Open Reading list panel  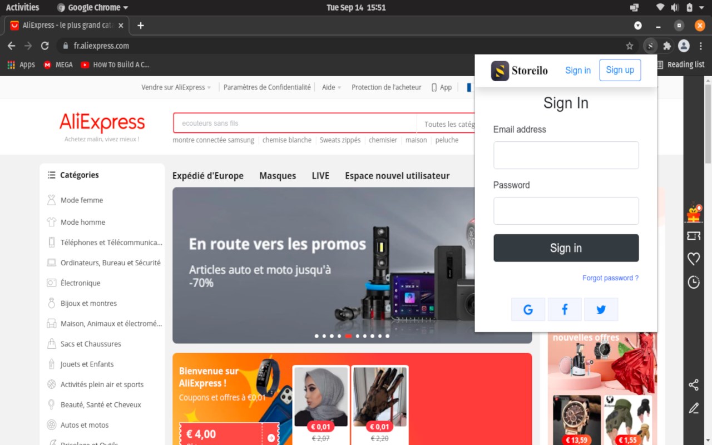pyautogui.click(x=680, y=65)
